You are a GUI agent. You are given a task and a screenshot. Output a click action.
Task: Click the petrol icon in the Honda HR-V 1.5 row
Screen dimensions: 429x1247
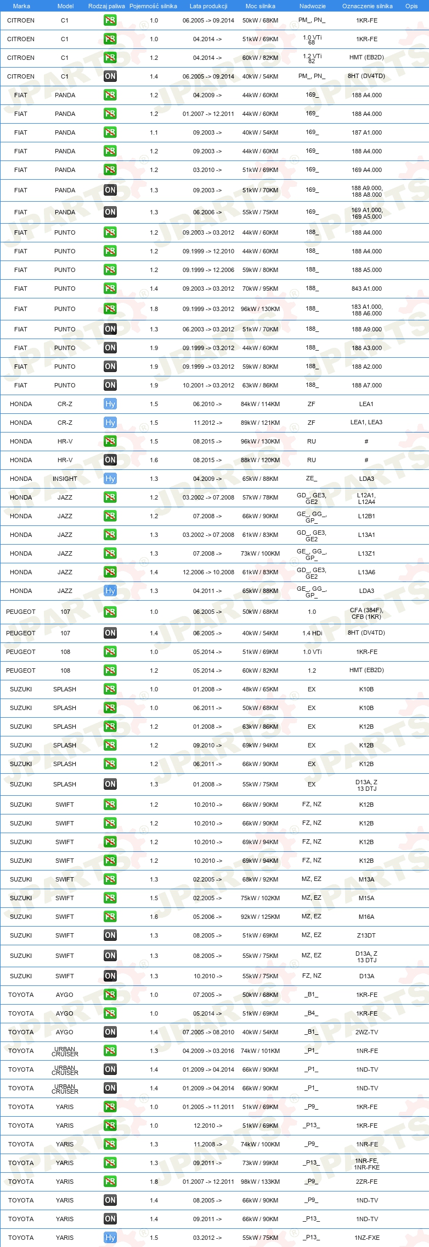click(x=110, y=441)
